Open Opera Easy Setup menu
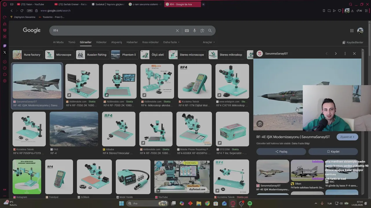 click(x=366, y=11)
